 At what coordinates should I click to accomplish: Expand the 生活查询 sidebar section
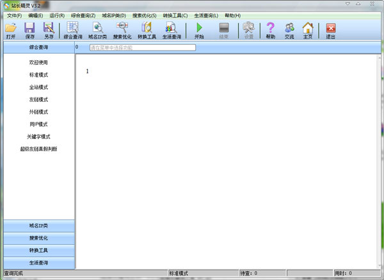pos(38,262)
